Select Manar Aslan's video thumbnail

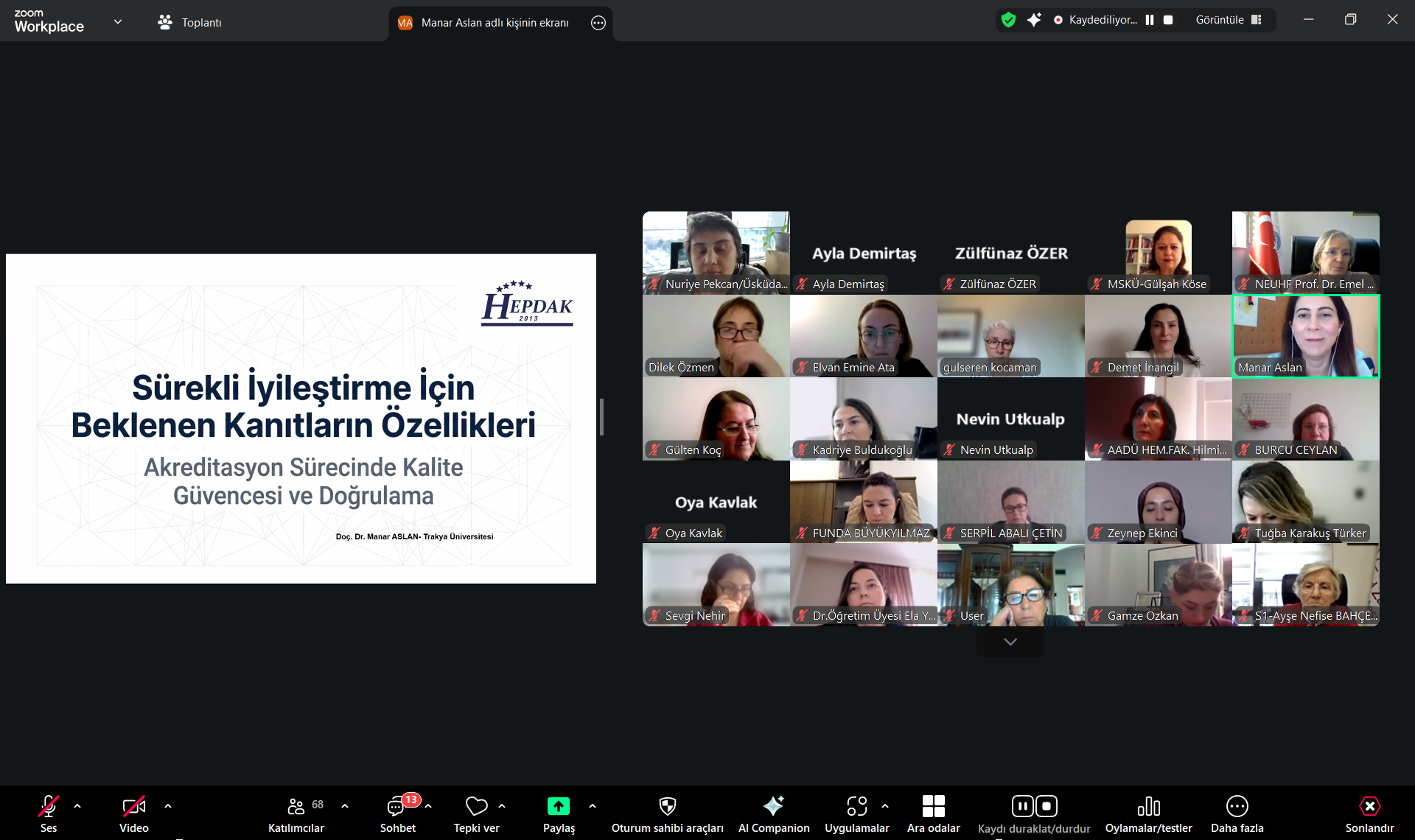point(1305,336)
